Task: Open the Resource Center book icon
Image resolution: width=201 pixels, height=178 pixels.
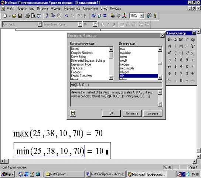Action: [x=149, y=16]
